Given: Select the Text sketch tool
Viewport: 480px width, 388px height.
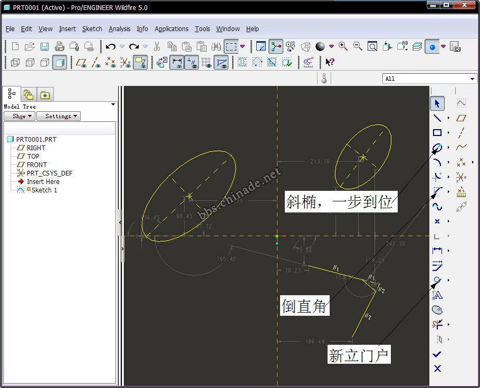Looking at the screenshot, I should 437,295.
